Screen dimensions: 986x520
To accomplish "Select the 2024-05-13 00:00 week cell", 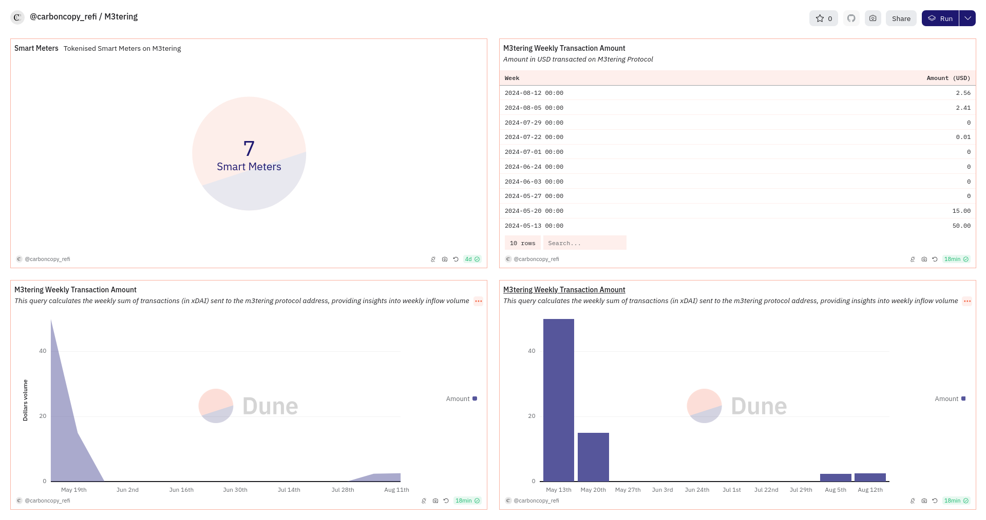I will [x=534, y=226].
